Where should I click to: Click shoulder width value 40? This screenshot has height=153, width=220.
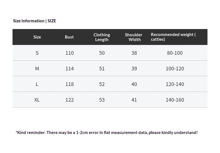click(x=134, y=84)
